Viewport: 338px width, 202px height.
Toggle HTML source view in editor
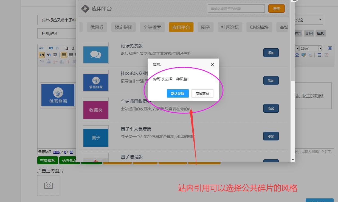tap(42, 48)
